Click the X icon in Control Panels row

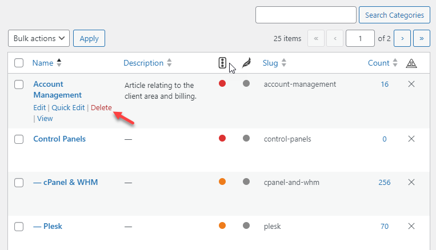pos(411,139)
